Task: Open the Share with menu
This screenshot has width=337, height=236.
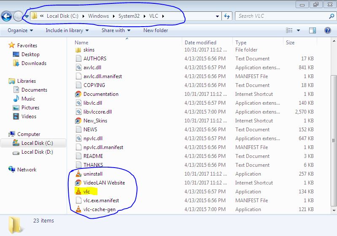Action: tap(116, 30)
